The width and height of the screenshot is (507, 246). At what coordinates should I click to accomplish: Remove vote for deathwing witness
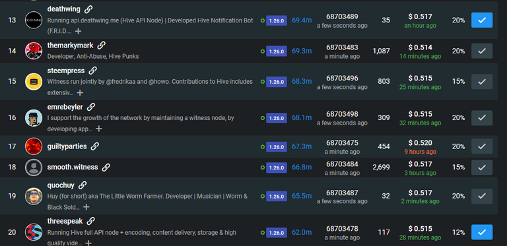tap(482, 20)
